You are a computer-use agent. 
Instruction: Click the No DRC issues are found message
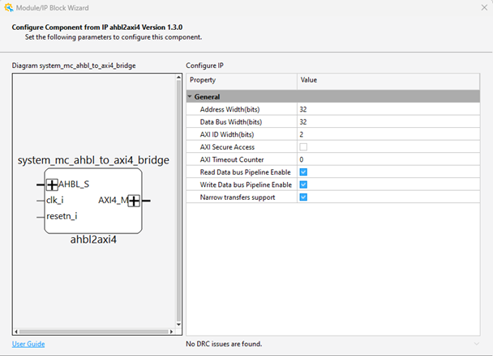click(224, 344)
